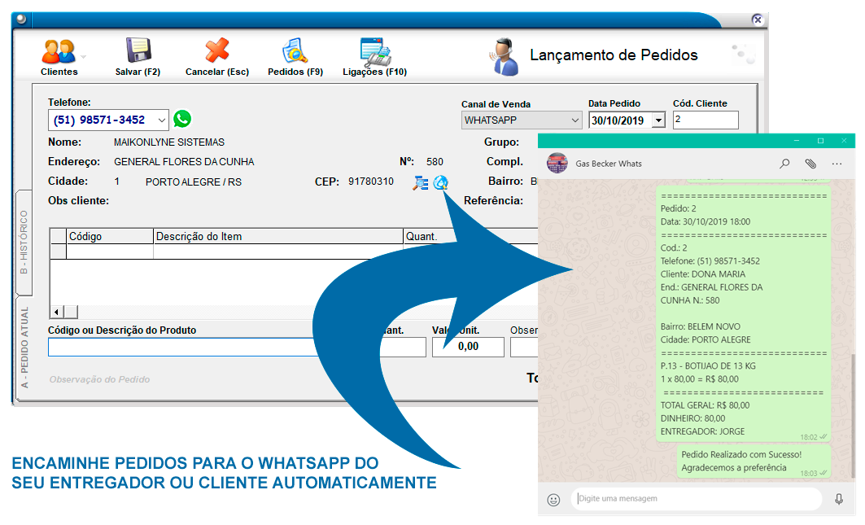Click the paperclip attach icon in WhatsApp

(x=810, y=164)
